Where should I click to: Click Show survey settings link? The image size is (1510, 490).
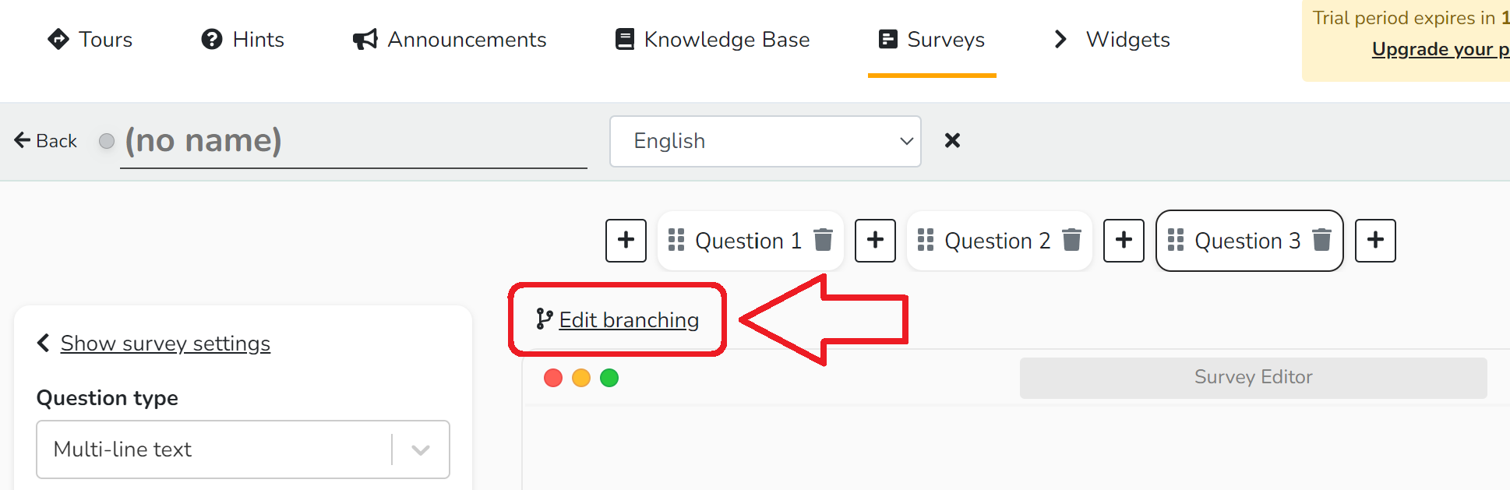[x=165, y=344]
